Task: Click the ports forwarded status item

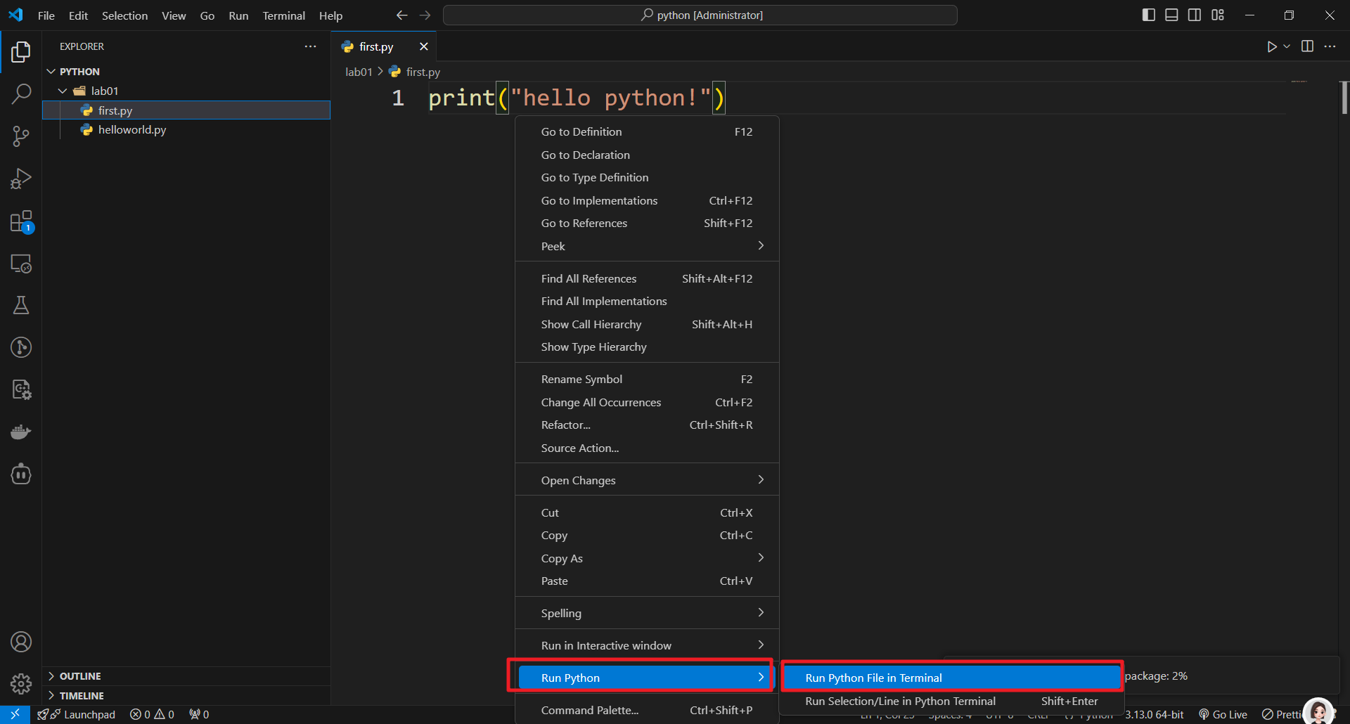Action: click(x=199, y=714)
